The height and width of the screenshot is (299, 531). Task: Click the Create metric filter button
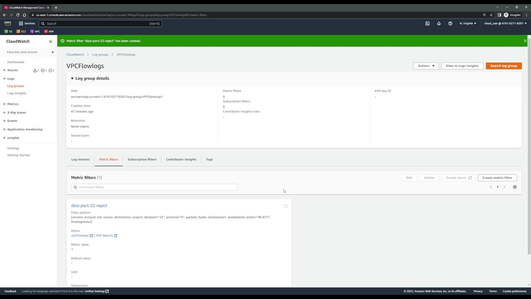[x=497, y=178]
